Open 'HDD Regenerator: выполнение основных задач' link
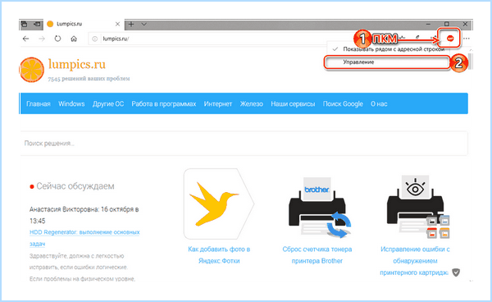Image resolution: width=492 pixels, height=302 pixels. 84,238
